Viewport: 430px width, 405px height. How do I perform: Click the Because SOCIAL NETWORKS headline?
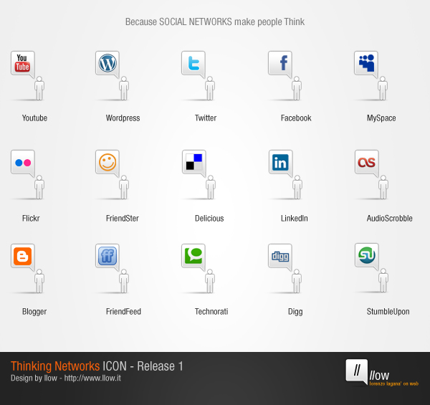215,22
